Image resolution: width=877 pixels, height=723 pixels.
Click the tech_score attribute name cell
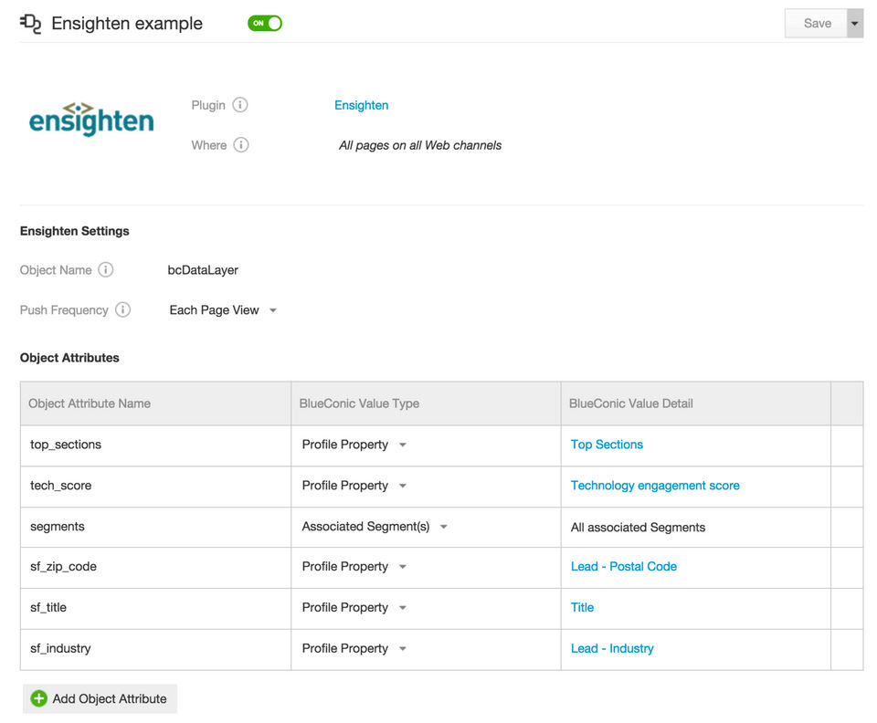pos(61,486)
